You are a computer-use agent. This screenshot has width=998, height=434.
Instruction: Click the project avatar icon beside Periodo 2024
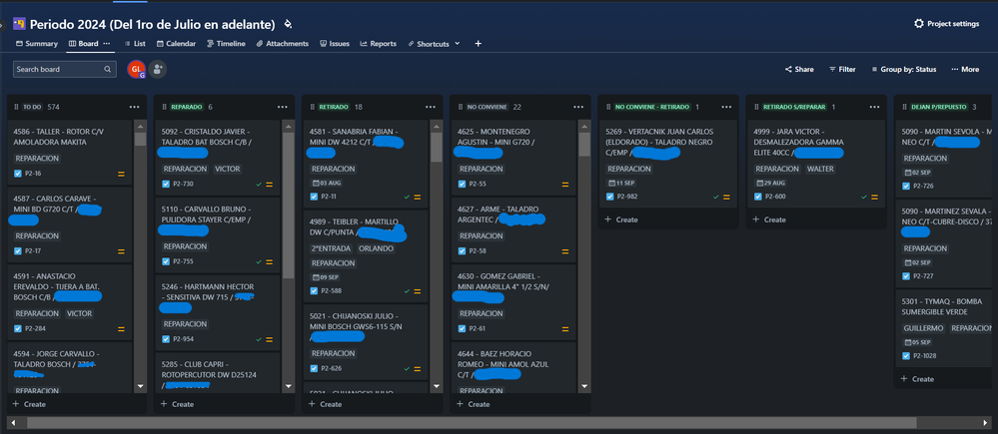[19, 24]
